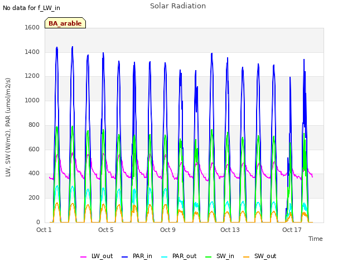Click the 1600 y-axis tick label
357x267 pixels.
[x=32, y=27]
